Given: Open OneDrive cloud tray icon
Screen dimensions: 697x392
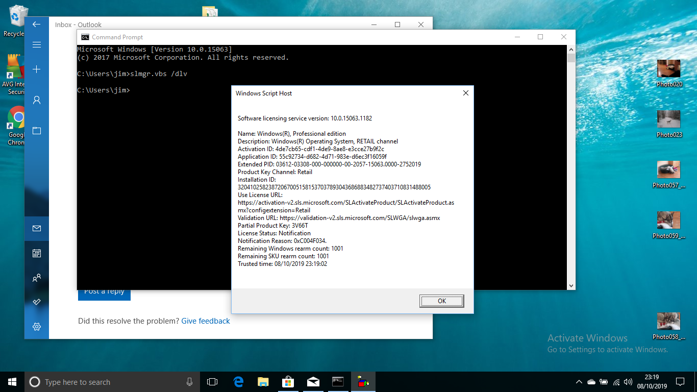Looking at the screenshot, I should point(591,382).
